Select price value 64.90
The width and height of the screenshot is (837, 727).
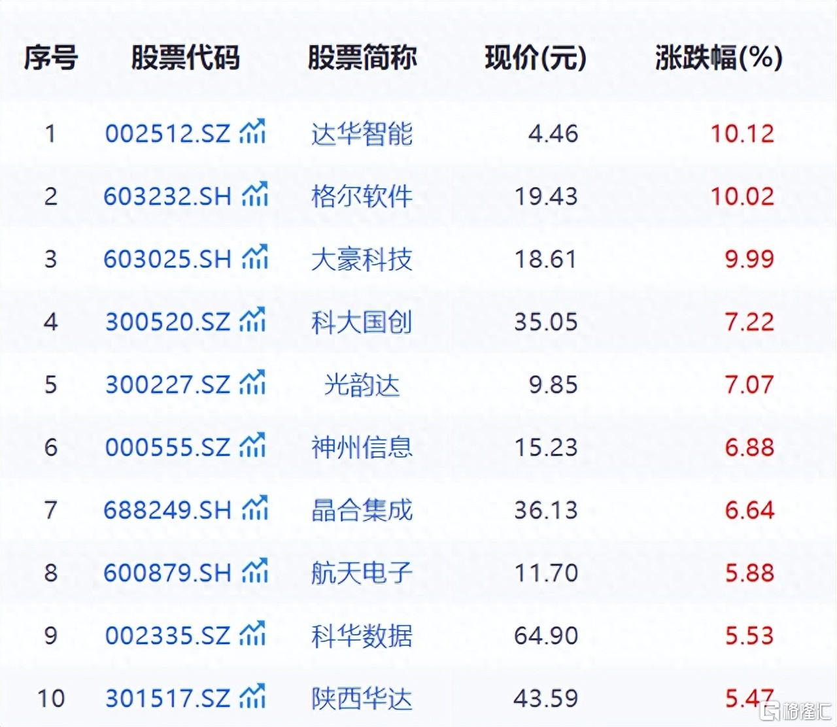546,636
